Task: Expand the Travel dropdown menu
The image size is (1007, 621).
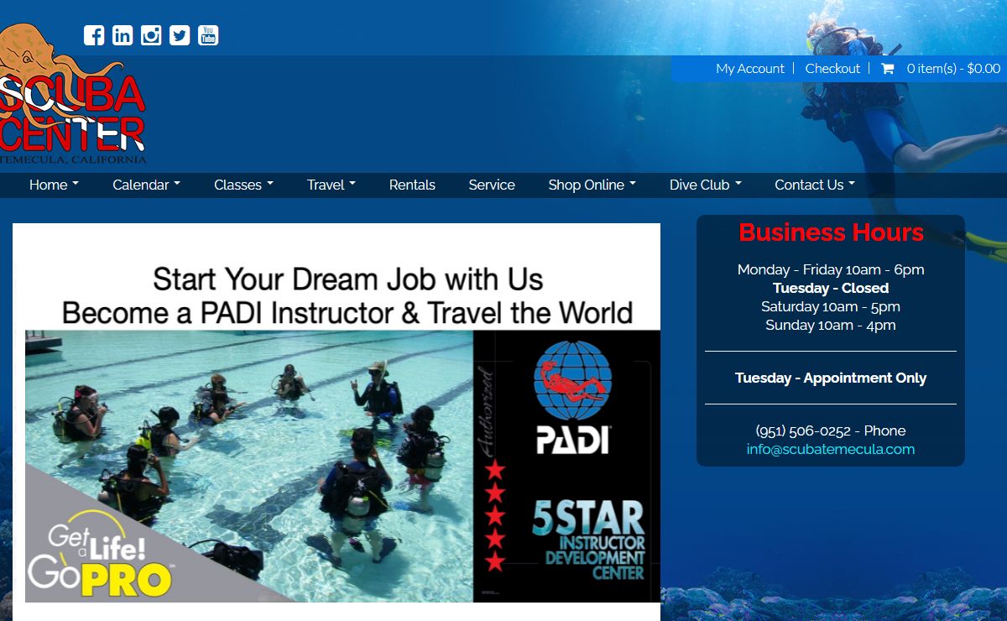Action: [x=331, y=185]
